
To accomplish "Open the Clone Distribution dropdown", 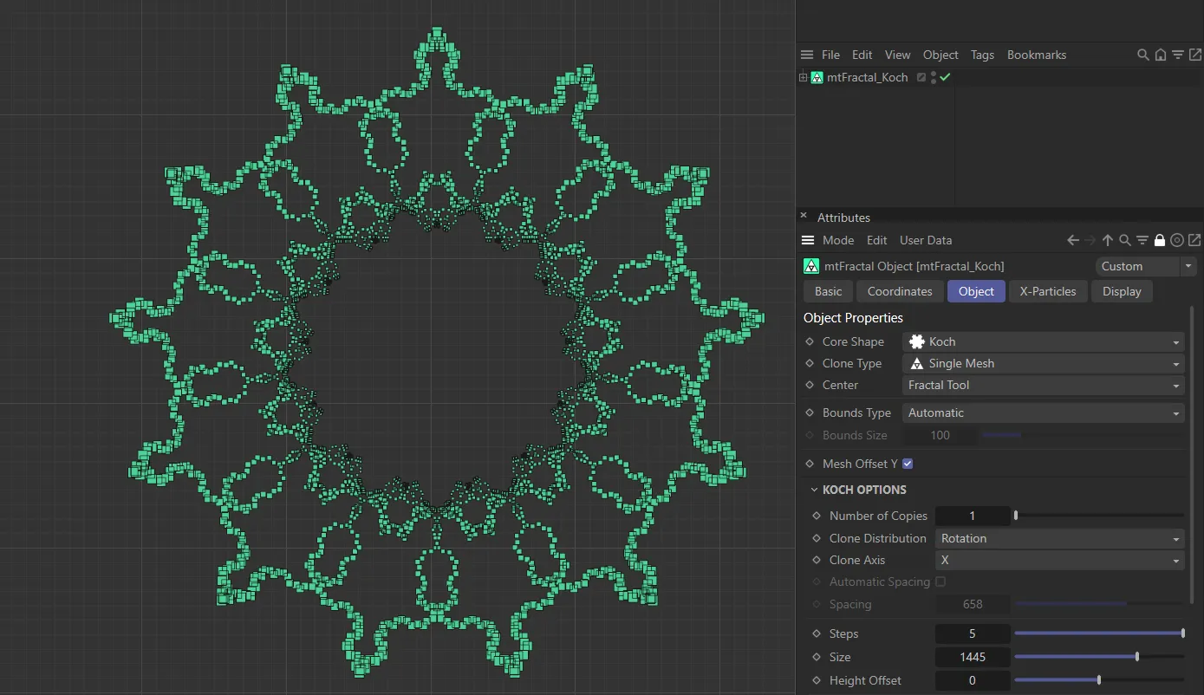I will [1059, 538].
